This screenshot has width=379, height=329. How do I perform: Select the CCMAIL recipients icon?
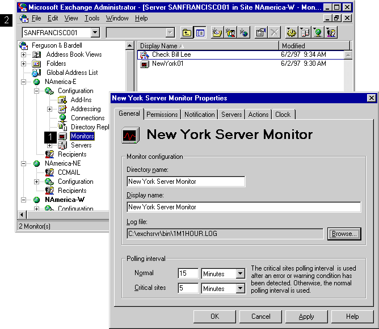[x=49, y=172]
